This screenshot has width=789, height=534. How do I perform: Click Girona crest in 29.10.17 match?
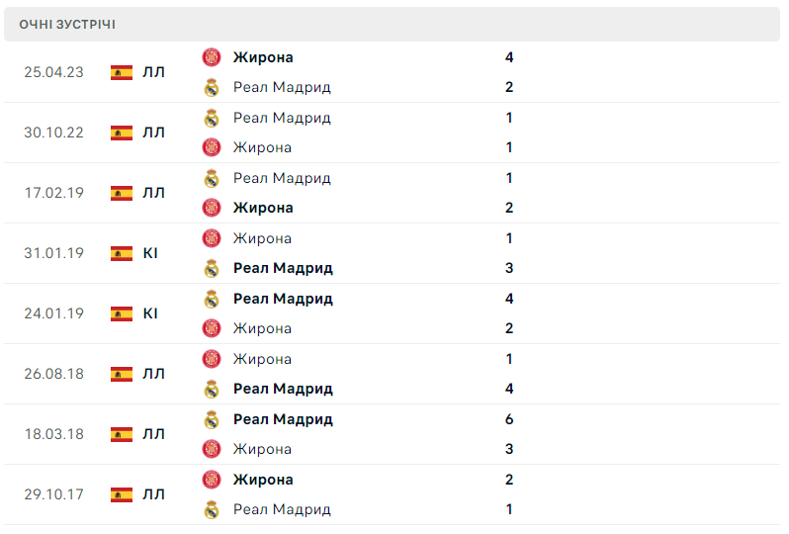coord(211,480)
